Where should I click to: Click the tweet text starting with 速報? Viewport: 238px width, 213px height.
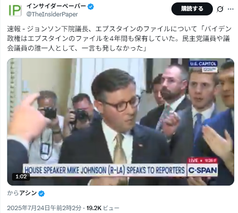[119, 39]
